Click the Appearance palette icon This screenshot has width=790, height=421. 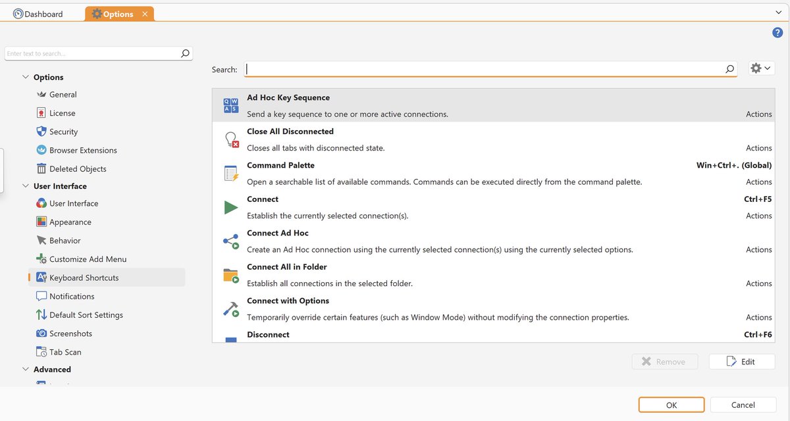[41, 222]
